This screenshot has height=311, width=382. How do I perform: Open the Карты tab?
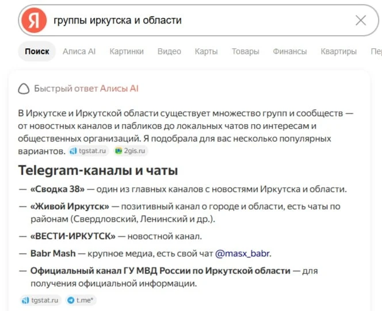tap(206, 51)
